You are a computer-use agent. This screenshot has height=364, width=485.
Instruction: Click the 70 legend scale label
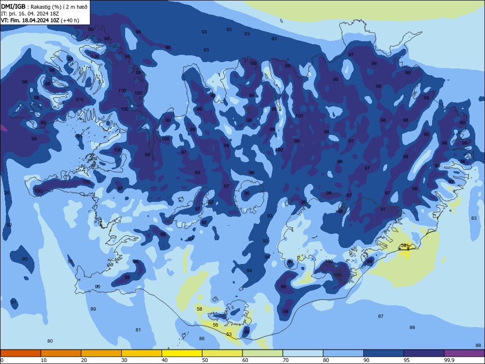pyautogui.click(x=286, y=360)
